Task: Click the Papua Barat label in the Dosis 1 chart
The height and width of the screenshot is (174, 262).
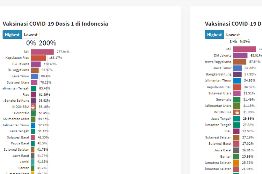Action: 21,143
